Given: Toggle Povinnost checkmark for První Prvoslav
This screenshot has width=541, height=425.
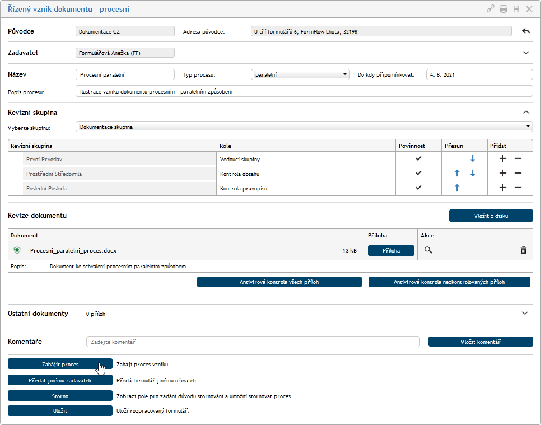Looking at the screenshot, I should tap(418, 159).
